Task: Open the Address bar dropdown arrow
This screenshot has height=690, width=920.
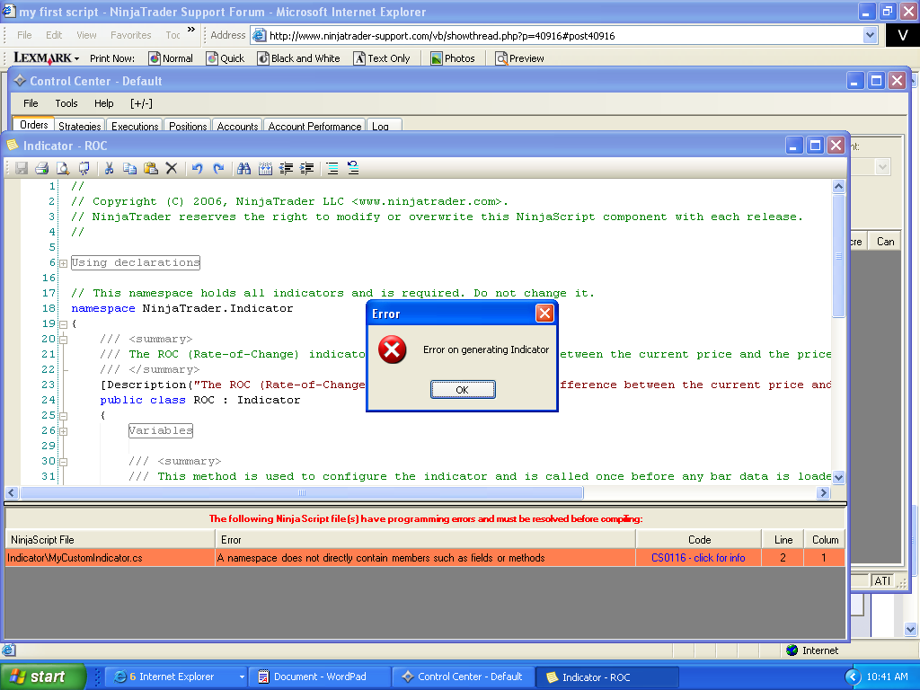Action: [x=870, y=36]
